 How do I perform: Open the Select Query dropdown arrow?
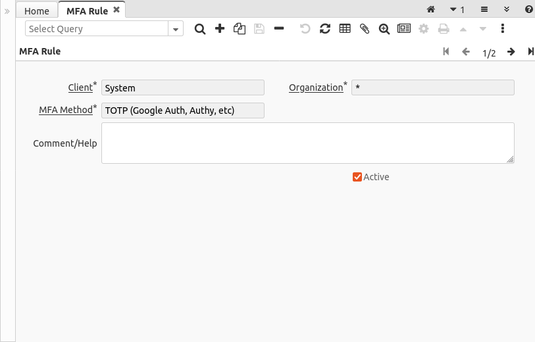[176, 29]
